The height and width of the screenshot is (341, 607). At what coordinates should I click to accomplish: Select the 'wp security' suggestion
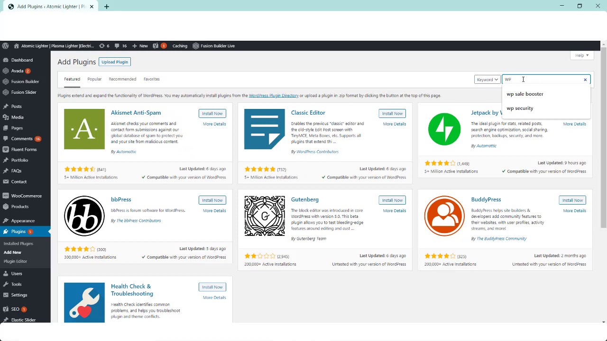click(520, 108)
